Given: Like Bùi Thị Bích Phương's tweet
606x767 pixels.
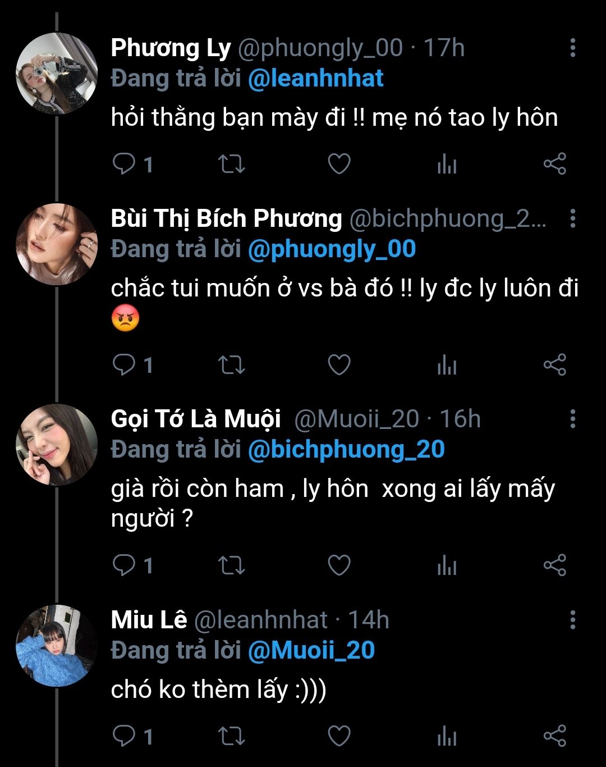Looking at the screenshot, I should [x=339, y=365].
